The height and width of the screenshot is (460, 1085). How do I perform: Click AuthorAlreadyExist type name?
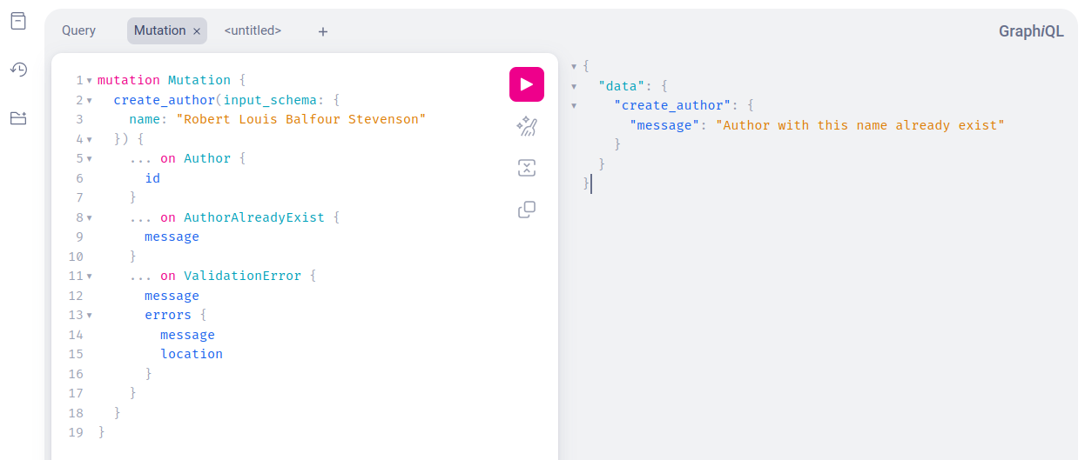tap(254, 217)
